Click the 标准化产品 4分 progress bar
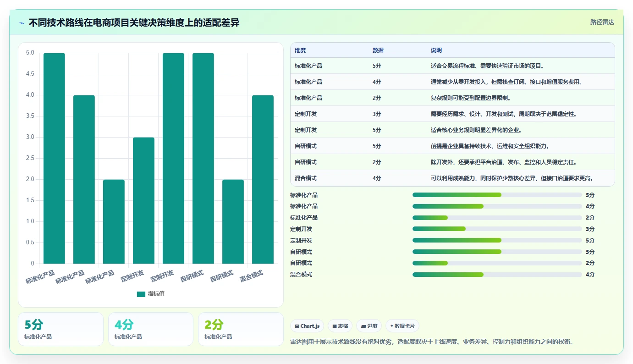Viewport: 633px width, 364px height. coord(497,206)
